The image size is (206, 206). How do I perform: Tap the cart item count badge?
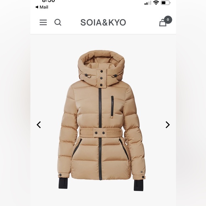click(168, 20)
